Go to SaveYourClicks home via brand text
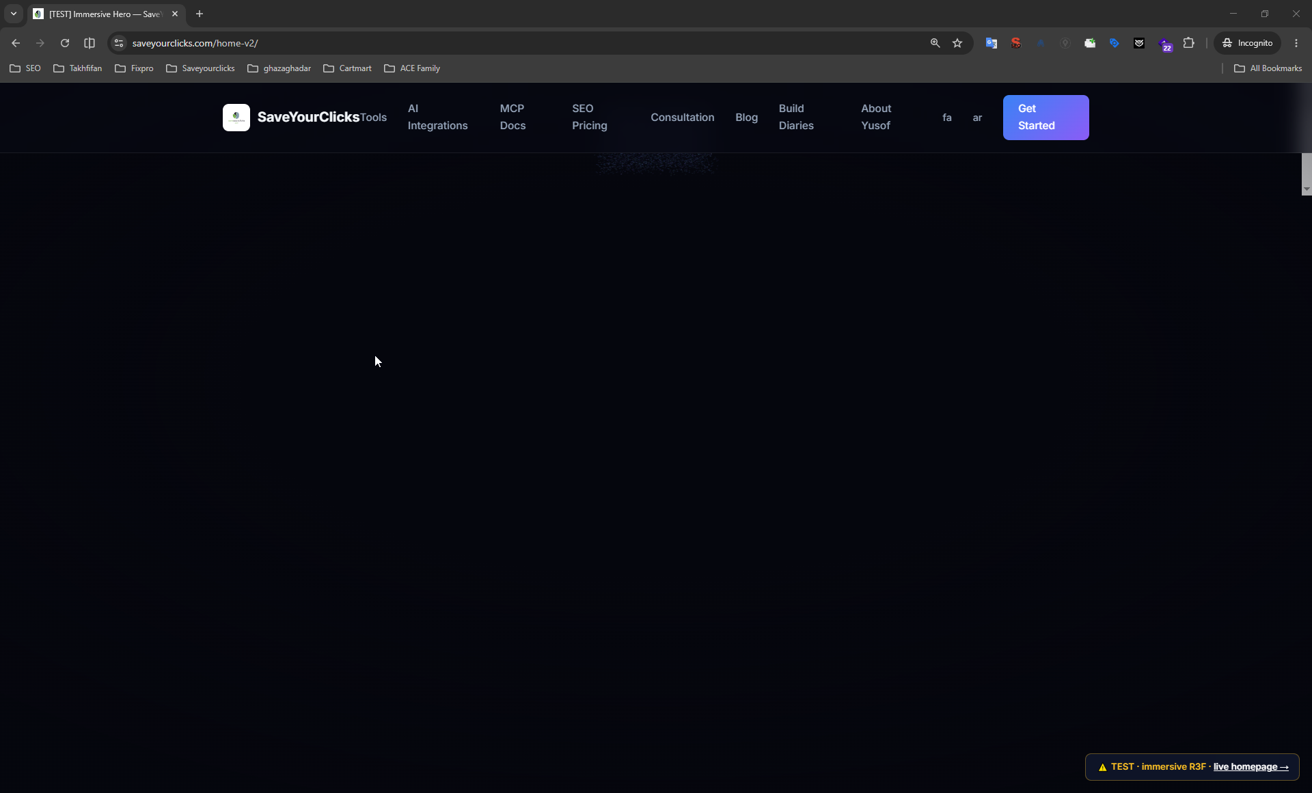 pos(308,117)
